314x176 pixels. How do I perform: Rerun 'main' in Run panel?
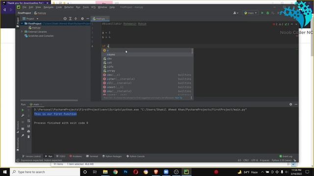click(23, 110)
